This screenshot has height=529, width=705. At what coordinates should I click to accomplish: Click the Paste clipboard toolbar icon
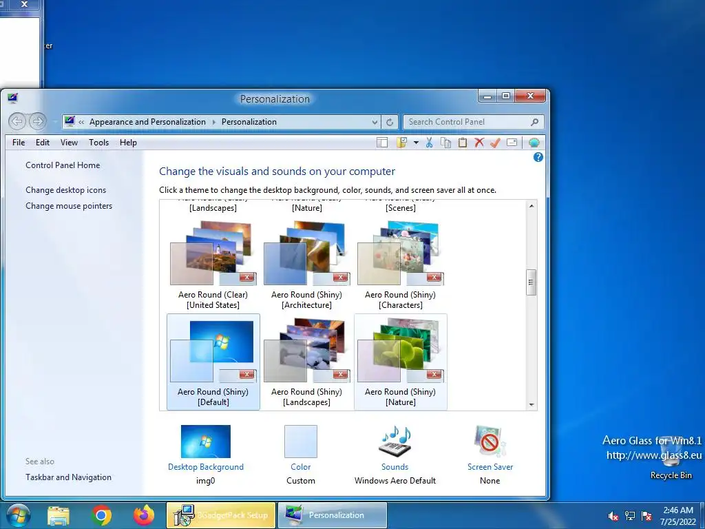462,143
